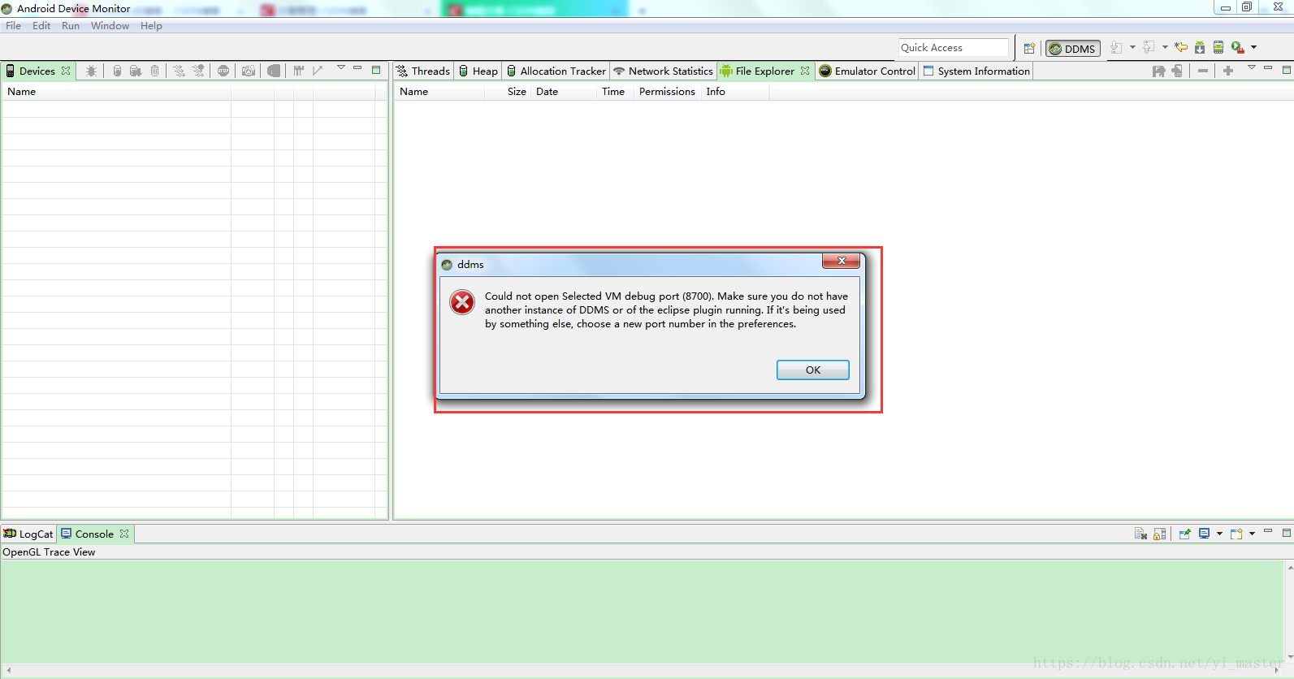Close the Console tab
Image resolution: width=1294 pixels, height=679 pixels.
[x=124, y=534]
